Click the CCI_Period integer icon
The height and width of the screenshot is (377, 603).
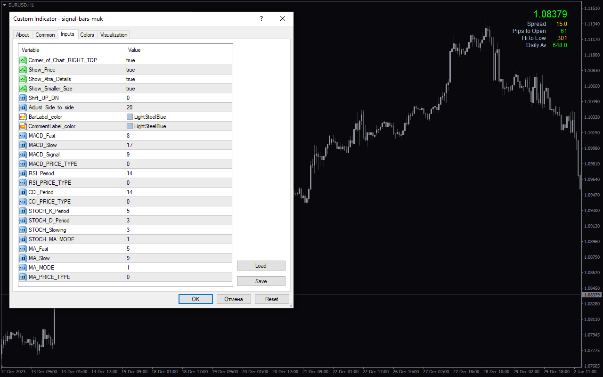click(x=23, y=192)
